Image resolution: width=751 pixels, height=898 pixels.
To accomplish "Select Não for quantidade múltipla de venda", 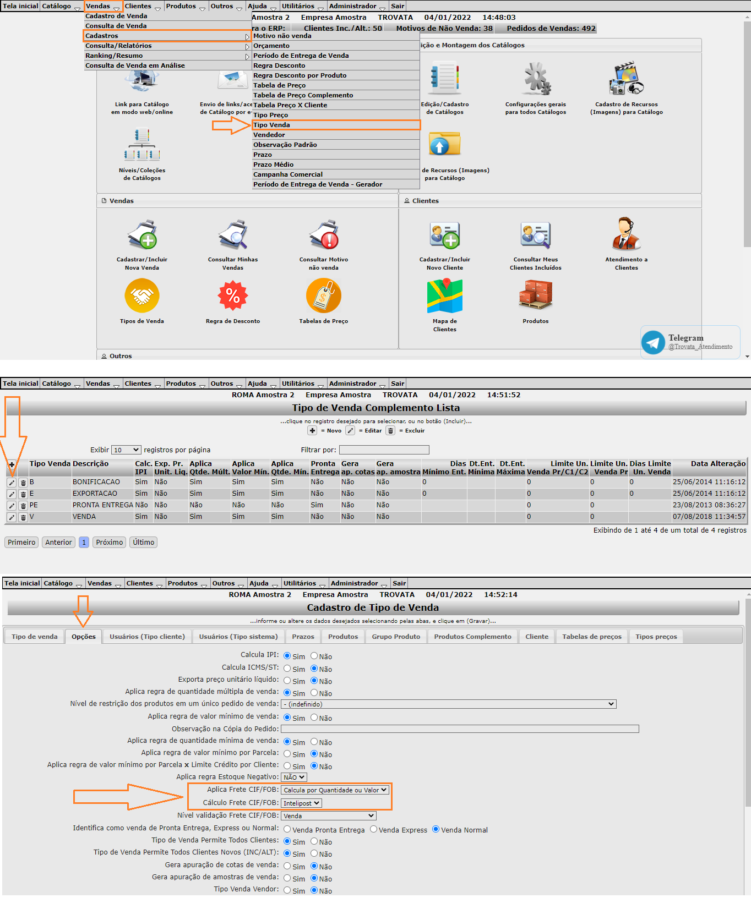I will (314, 693).
